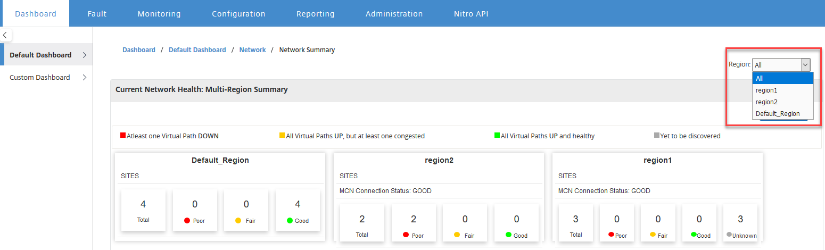Go to Nitro API tab
The width and height of the screenshot is (825, 250).
(x=471, y=14)
